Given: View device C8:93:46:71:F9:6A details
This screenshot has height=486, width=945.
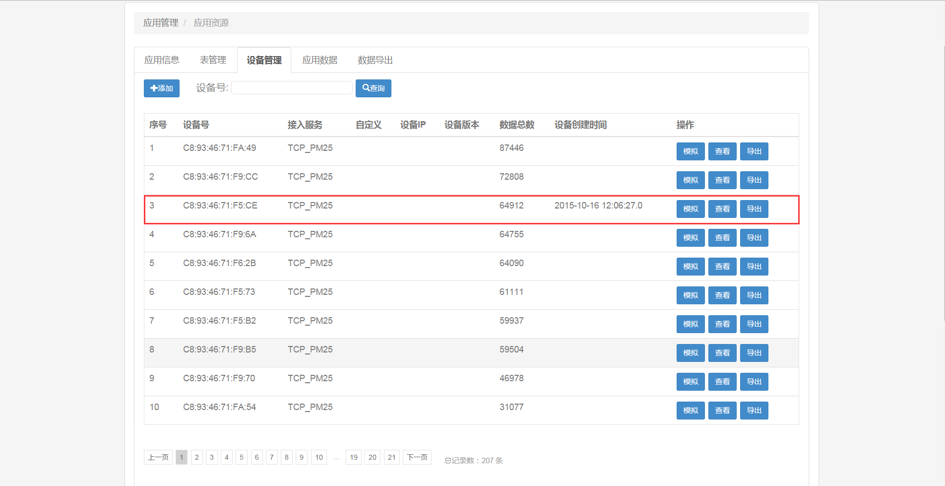Looking at the screenshot, I should tap(722, 238).
